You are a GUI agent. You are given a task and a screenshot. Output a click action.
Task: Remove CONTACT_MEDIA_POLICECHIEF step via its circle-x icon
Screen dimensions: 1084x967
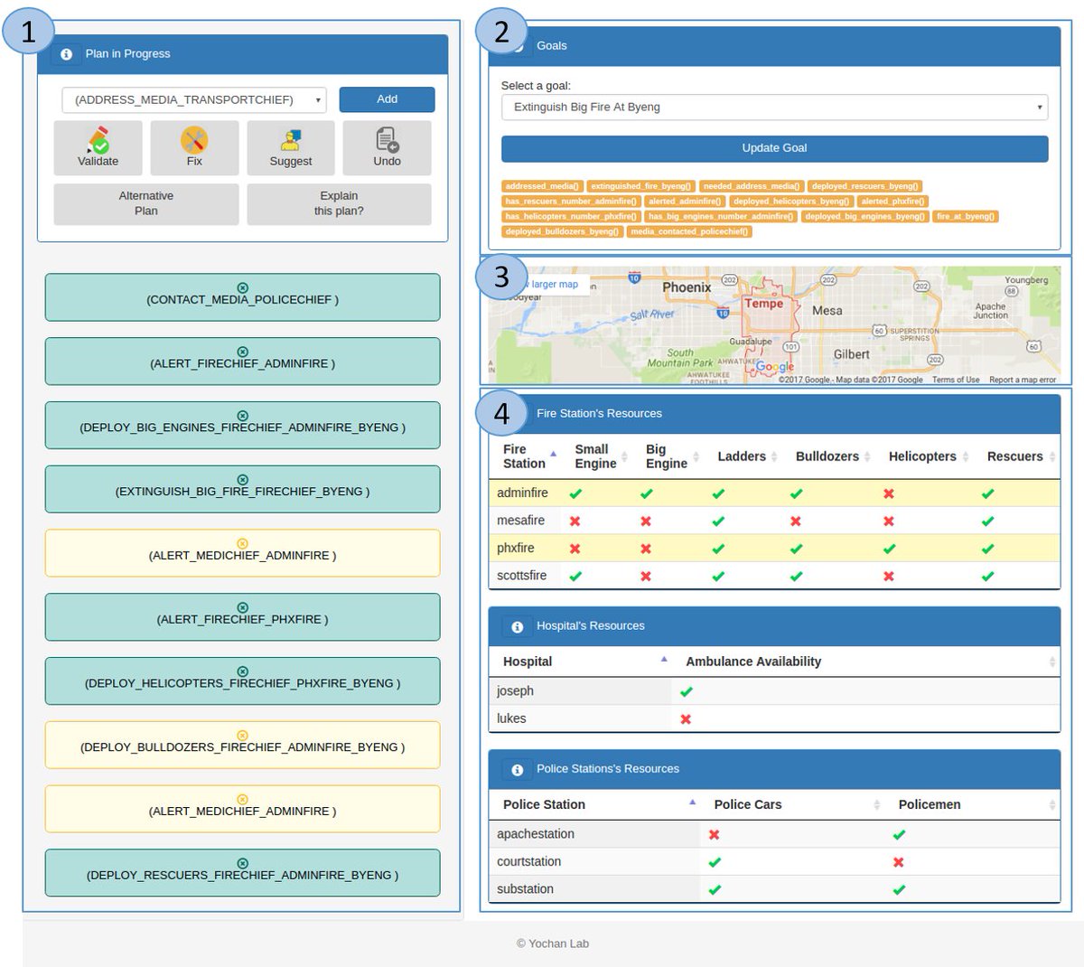click(x=242, y=287)
